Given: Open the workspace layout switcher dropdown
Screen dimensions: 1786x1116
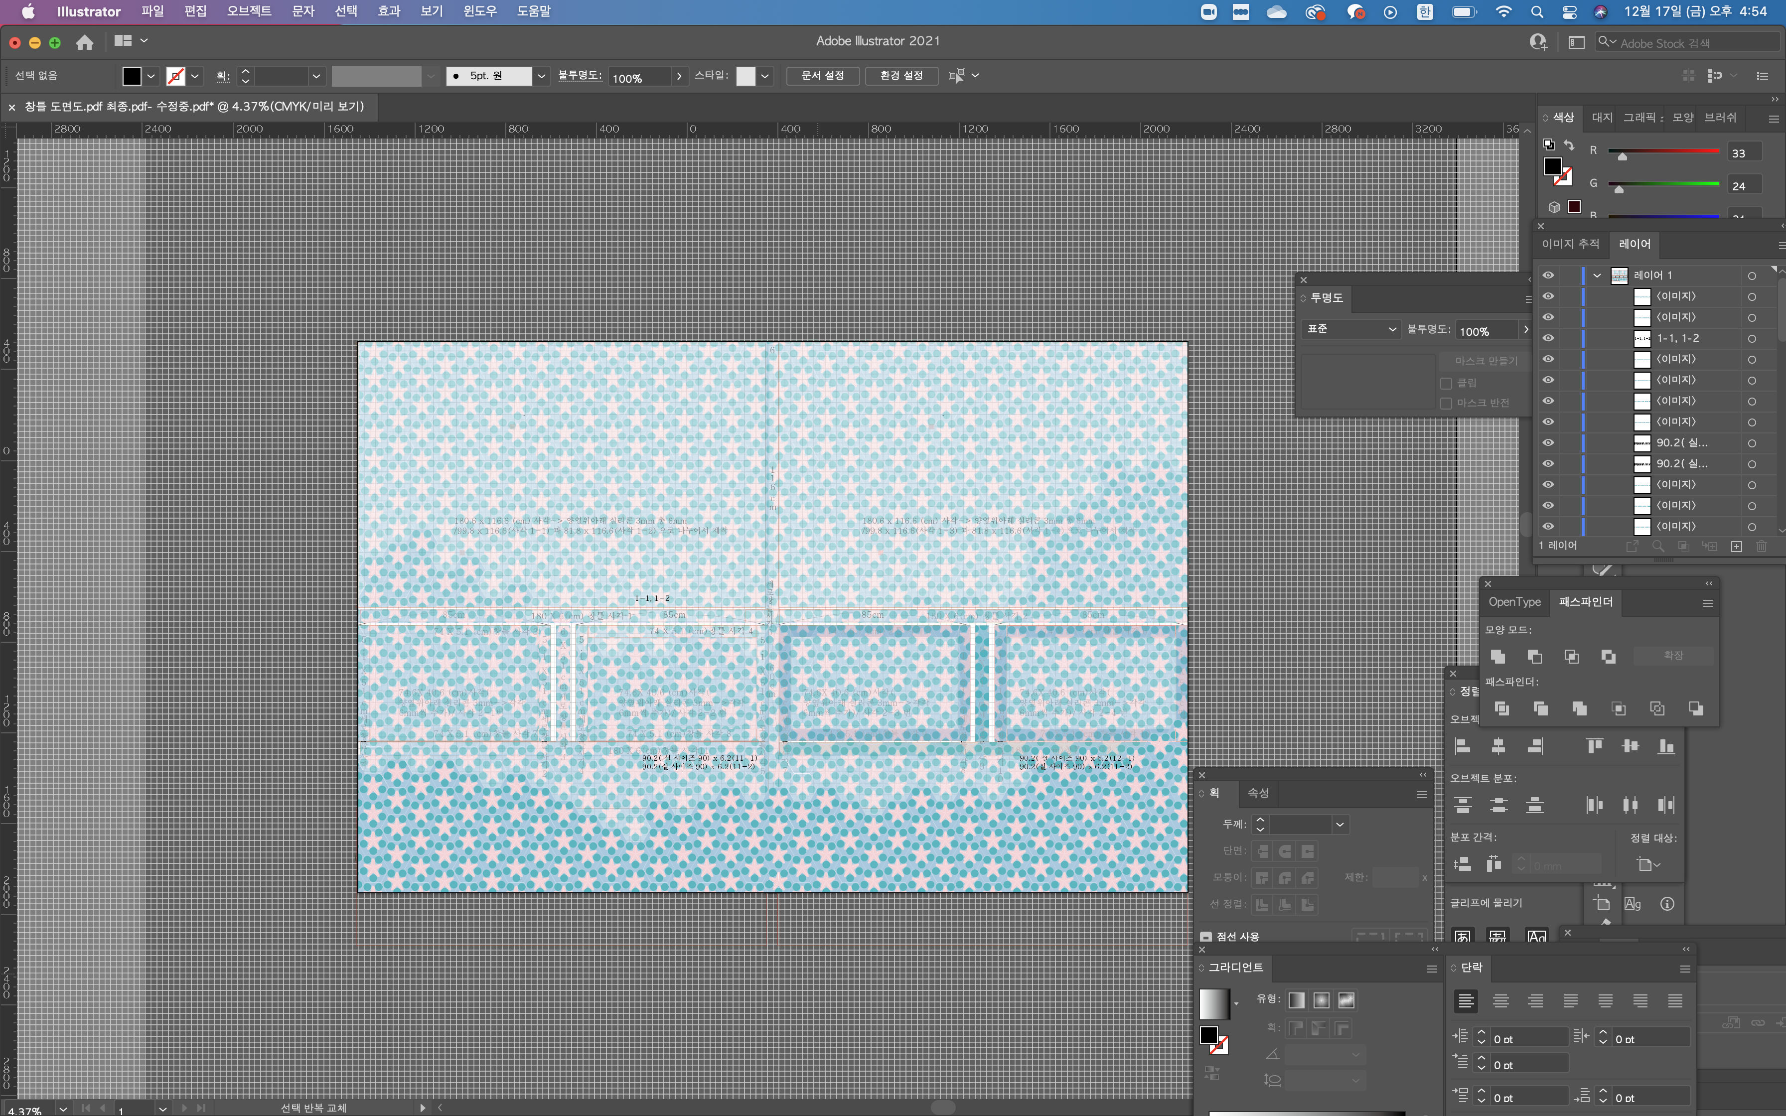Looking at the screenshot, I should [144, 40].
